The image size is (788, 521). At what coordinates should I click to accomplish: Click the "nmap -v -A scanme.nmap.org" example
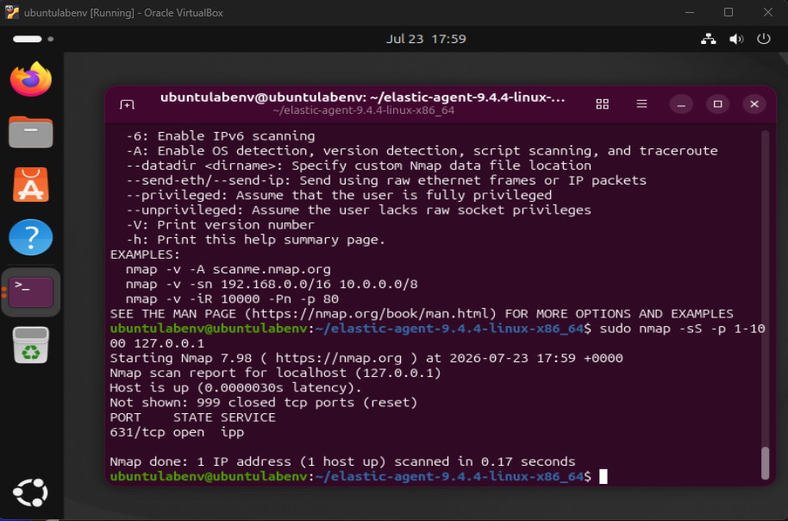[x=228, y=269]
